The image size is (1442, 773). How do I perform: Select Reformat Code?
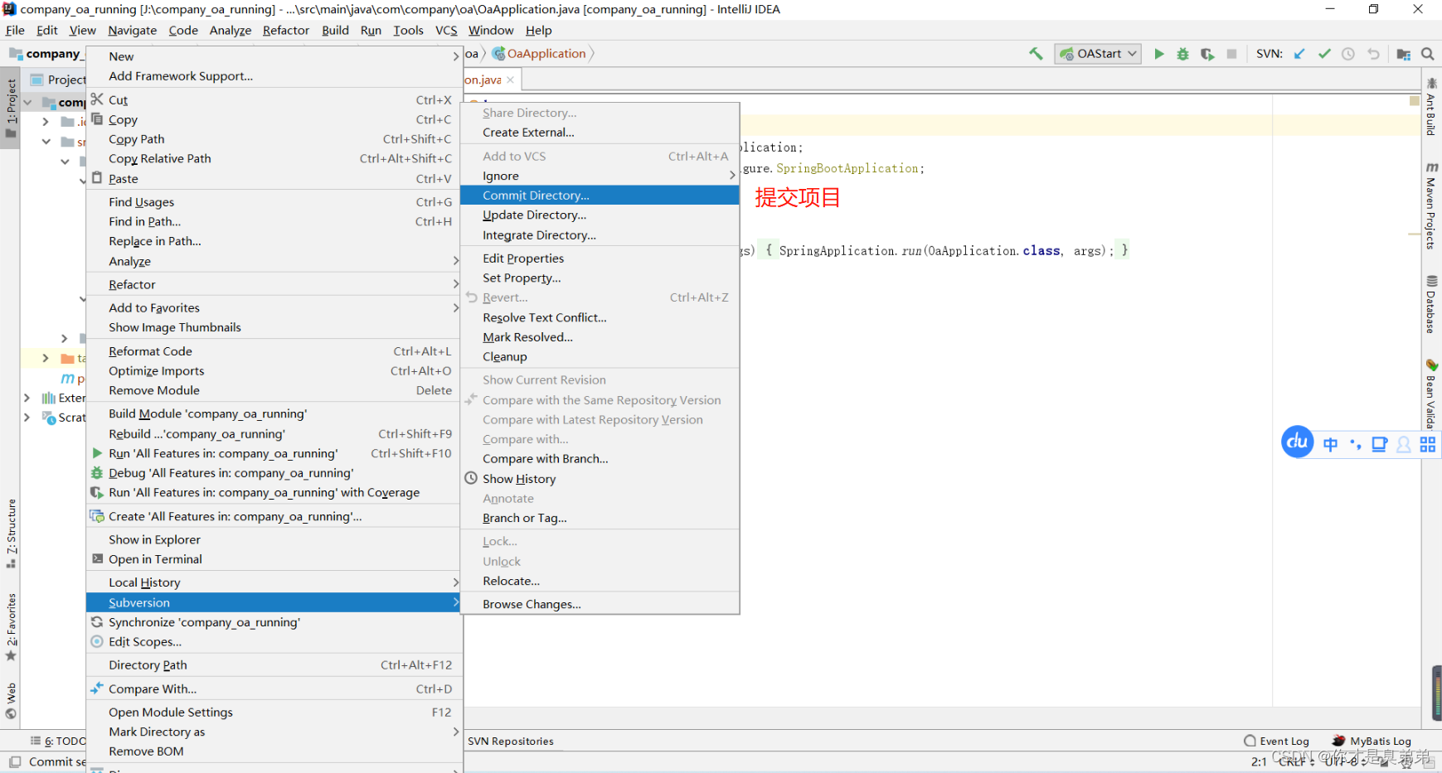pos(274,351)
